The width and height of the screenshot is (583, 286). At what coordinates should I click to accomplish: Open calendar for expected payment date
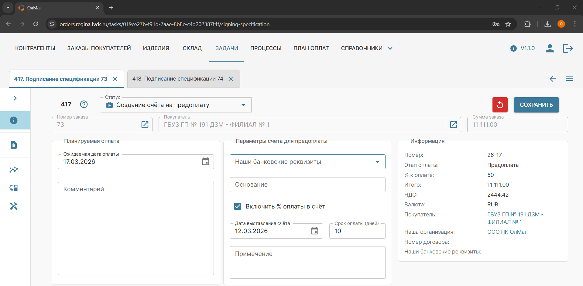(x=206, y=162)
